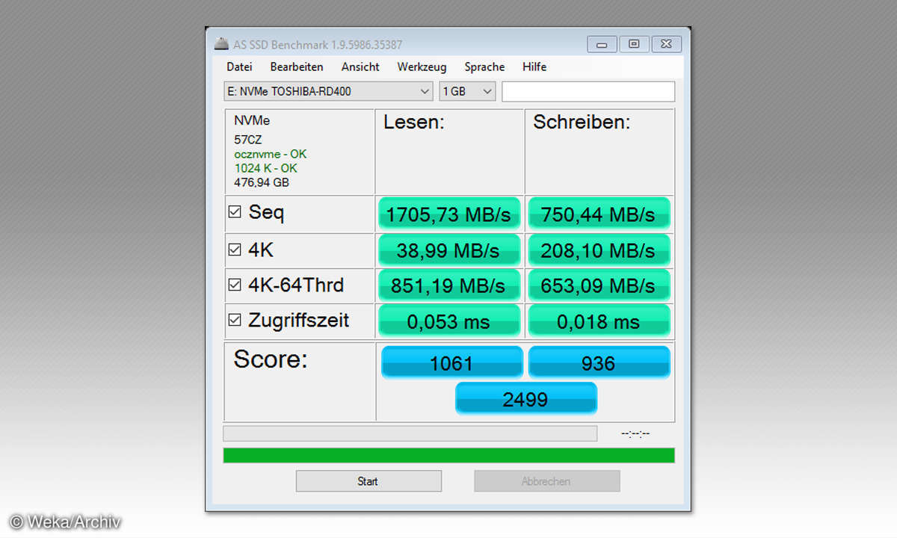Screen dimensions: 897x538
Task: Click the empty grey current-test progress bar
Action: (410, 433)
